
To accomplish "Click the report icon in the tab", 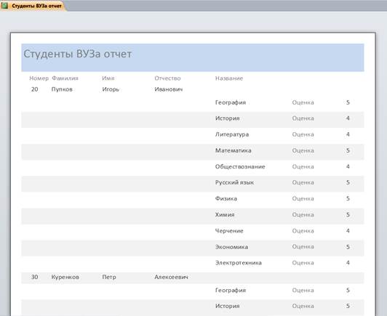I will 4,6.
